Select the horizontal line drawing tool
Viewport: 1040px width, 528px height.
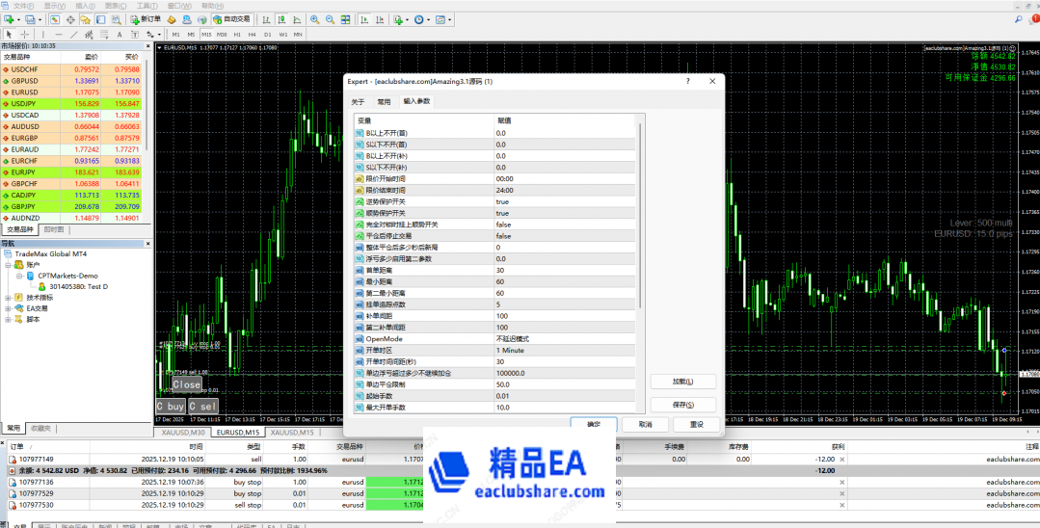pyautogui.click(x=58, y=34)
